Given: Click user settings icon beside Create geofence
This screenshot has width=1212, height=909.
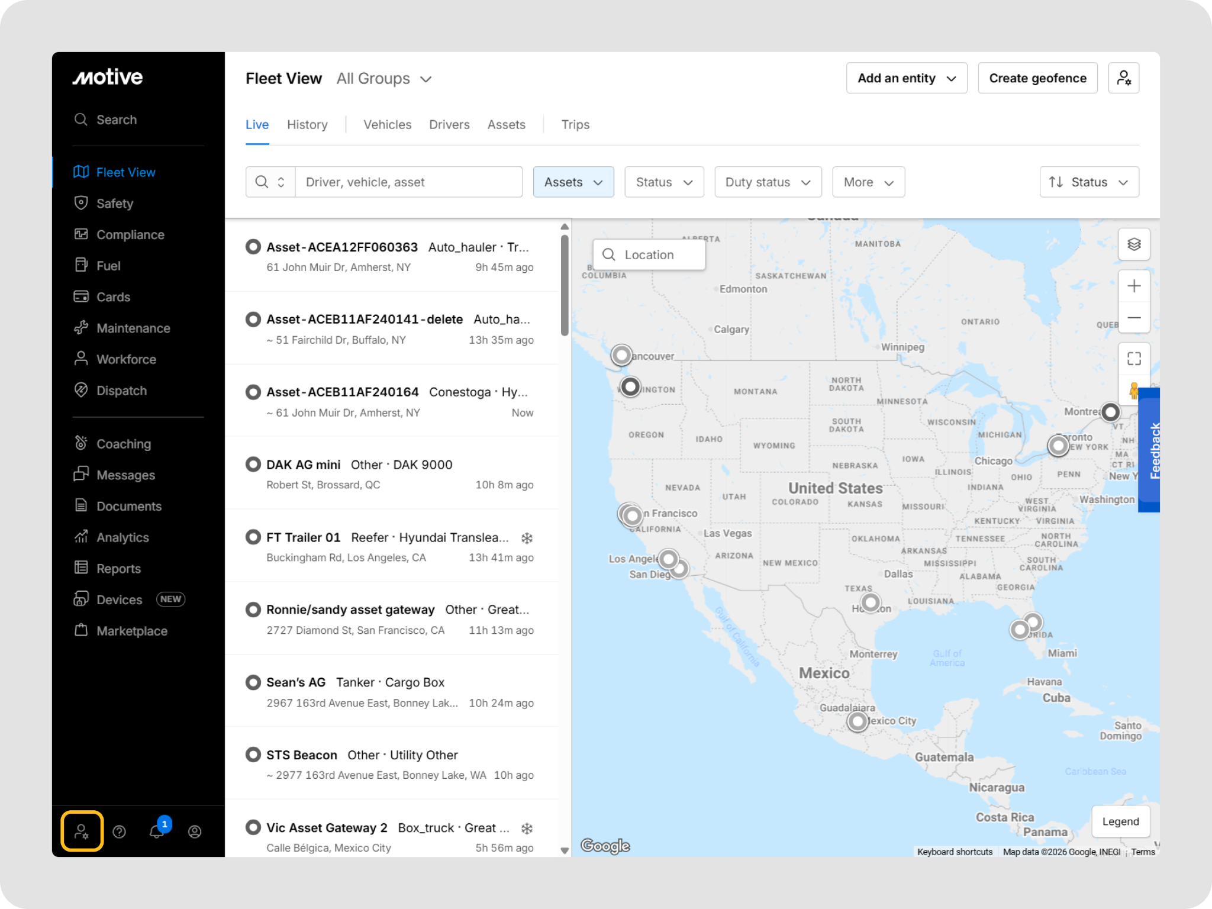Looking at the screenshot, I should coord(1123,78).
